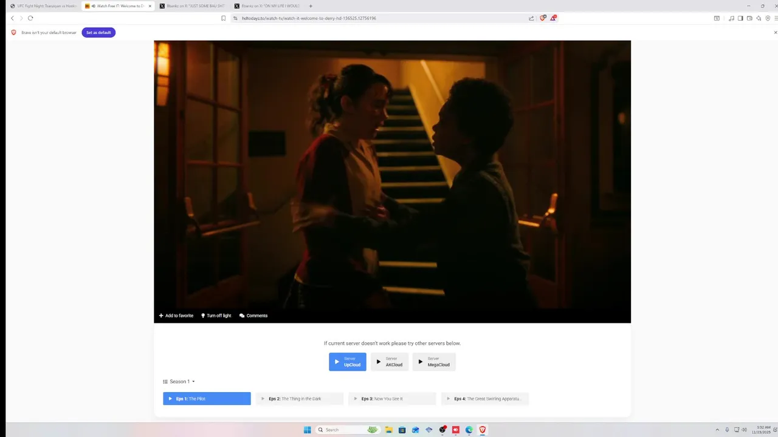
Task: Reload the page using the refresh icon
Action: (30, 18)
